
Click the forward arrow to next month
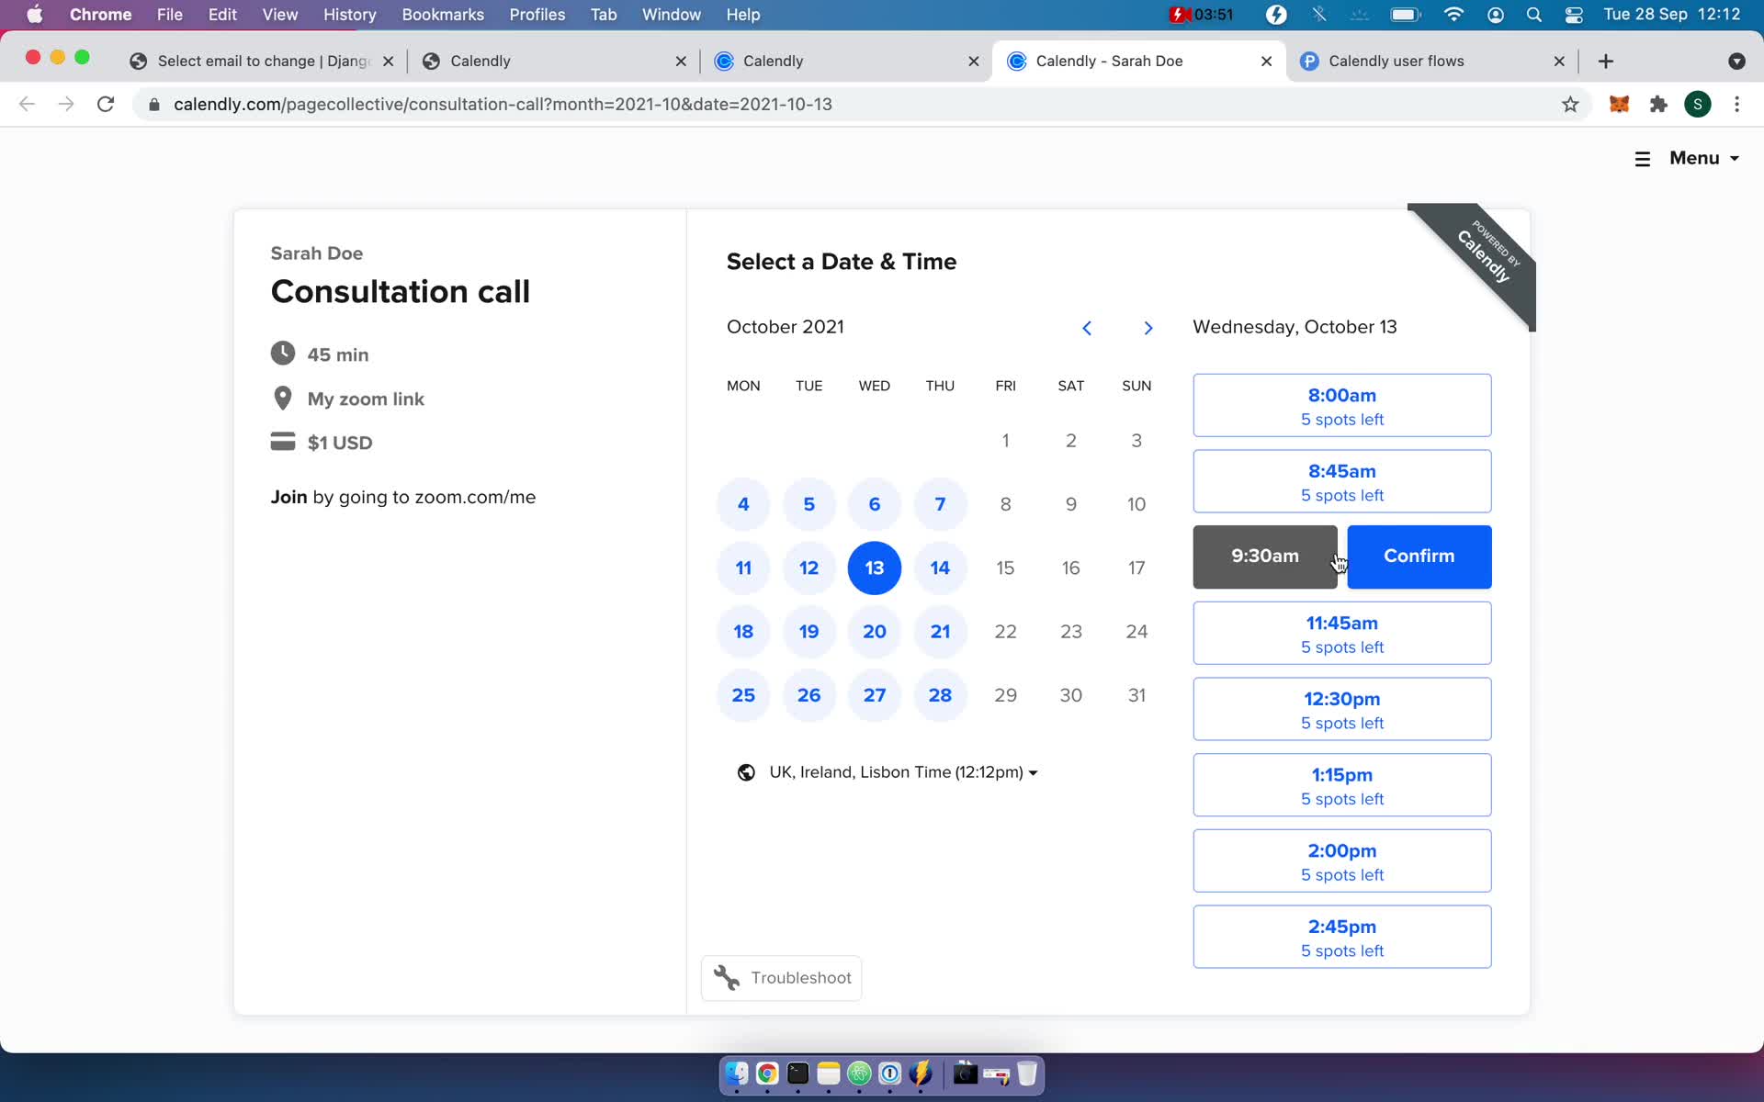tap(1148, 326)
